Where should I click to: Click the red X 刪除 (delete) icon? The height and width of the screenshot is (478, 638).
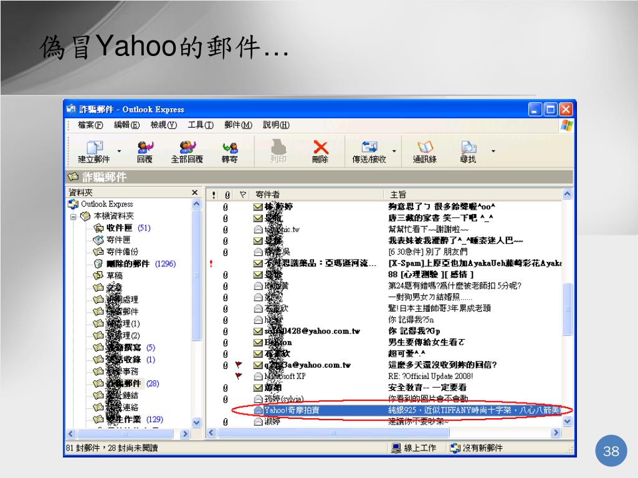point(320,151)
